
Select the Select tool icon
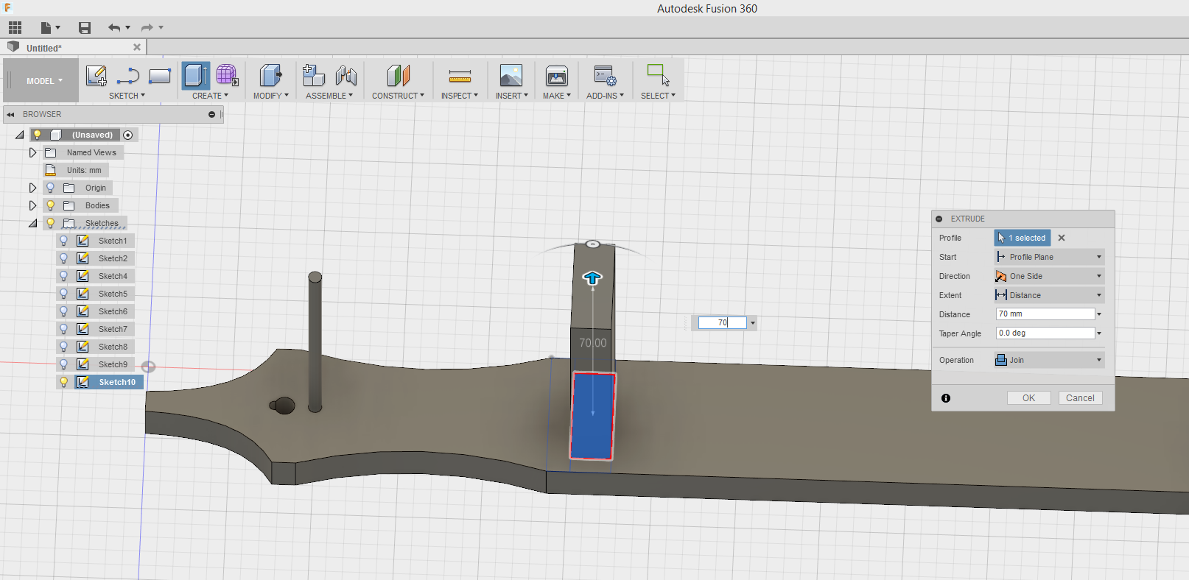coord(658,76)
